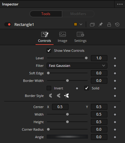Switch to the Modifiers button
Screen dimensions: 125x143
(x=78, y=14)
